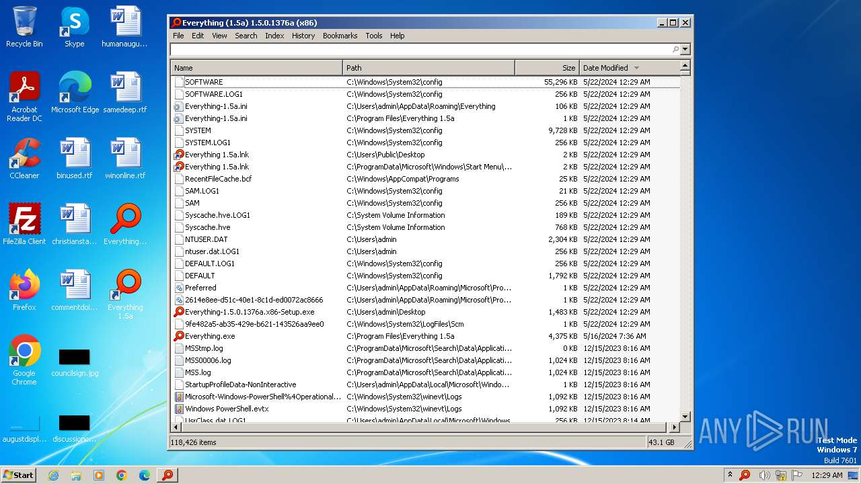
Task: Open the File menu
Action: (x=178, y=36)
